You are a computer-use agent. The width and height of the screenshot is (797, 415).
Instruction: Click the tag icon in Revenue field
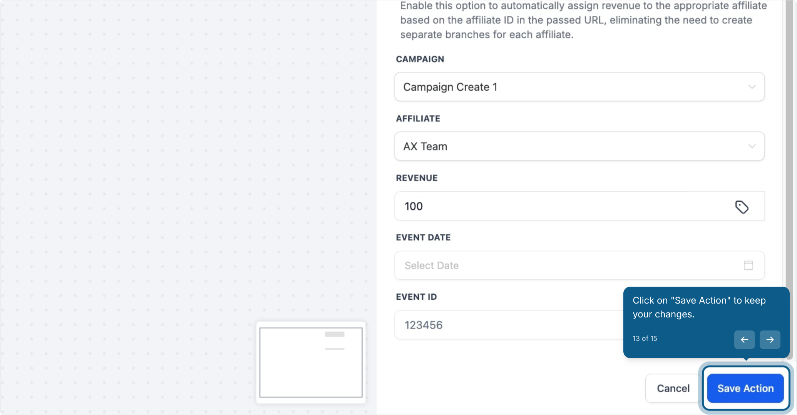coord(742,207)
